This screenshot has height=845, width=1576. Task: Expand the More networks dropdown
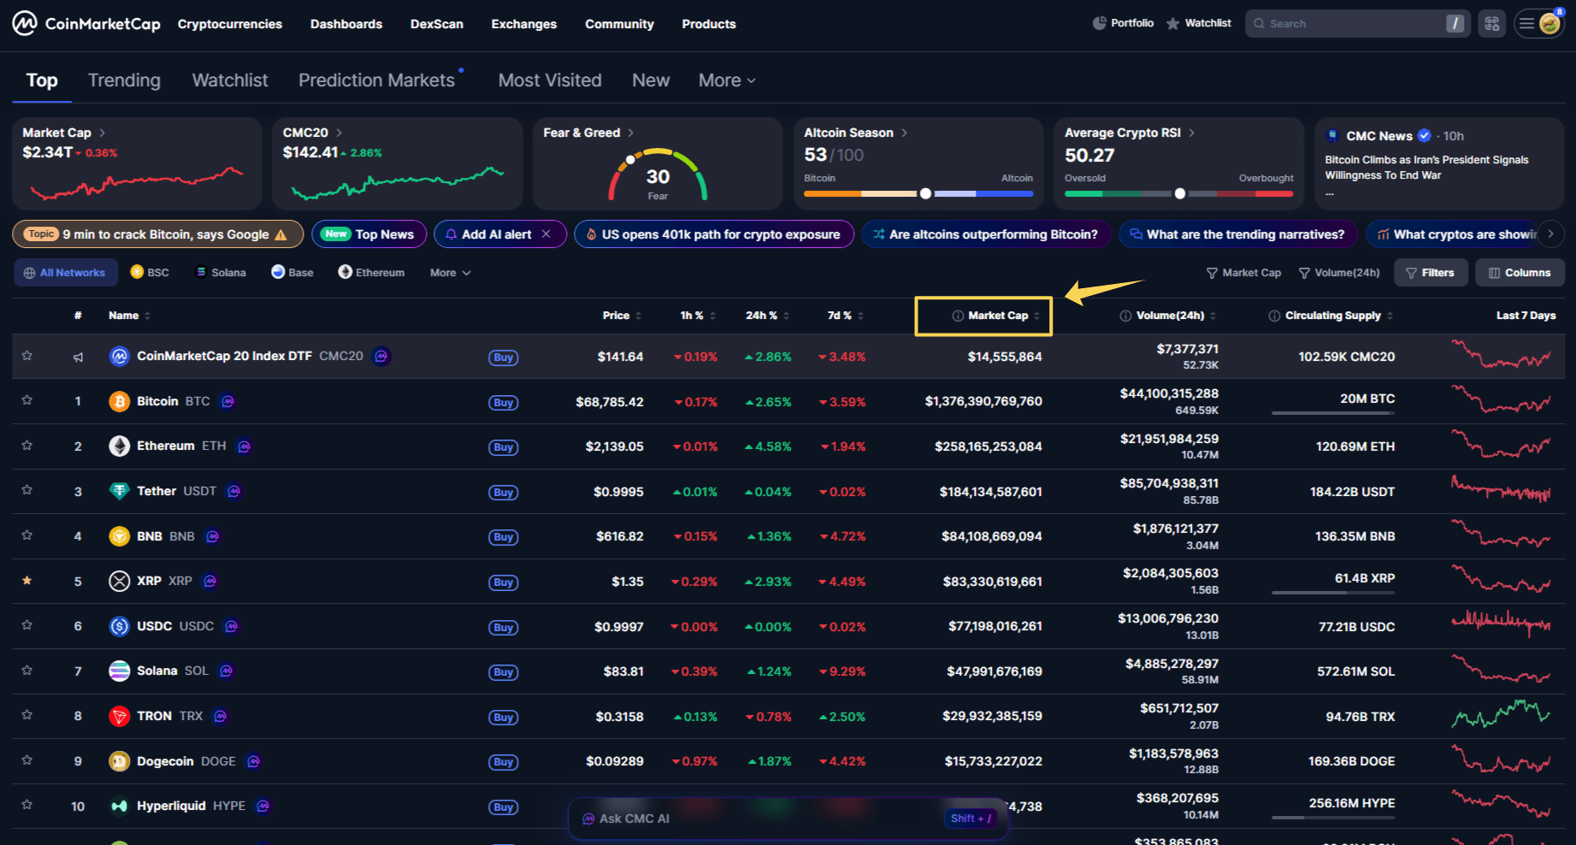coord(448,272)
